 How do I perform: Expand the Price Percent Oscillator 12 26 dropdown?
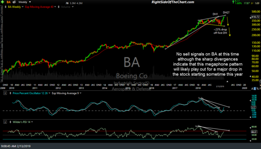point(49,93)
